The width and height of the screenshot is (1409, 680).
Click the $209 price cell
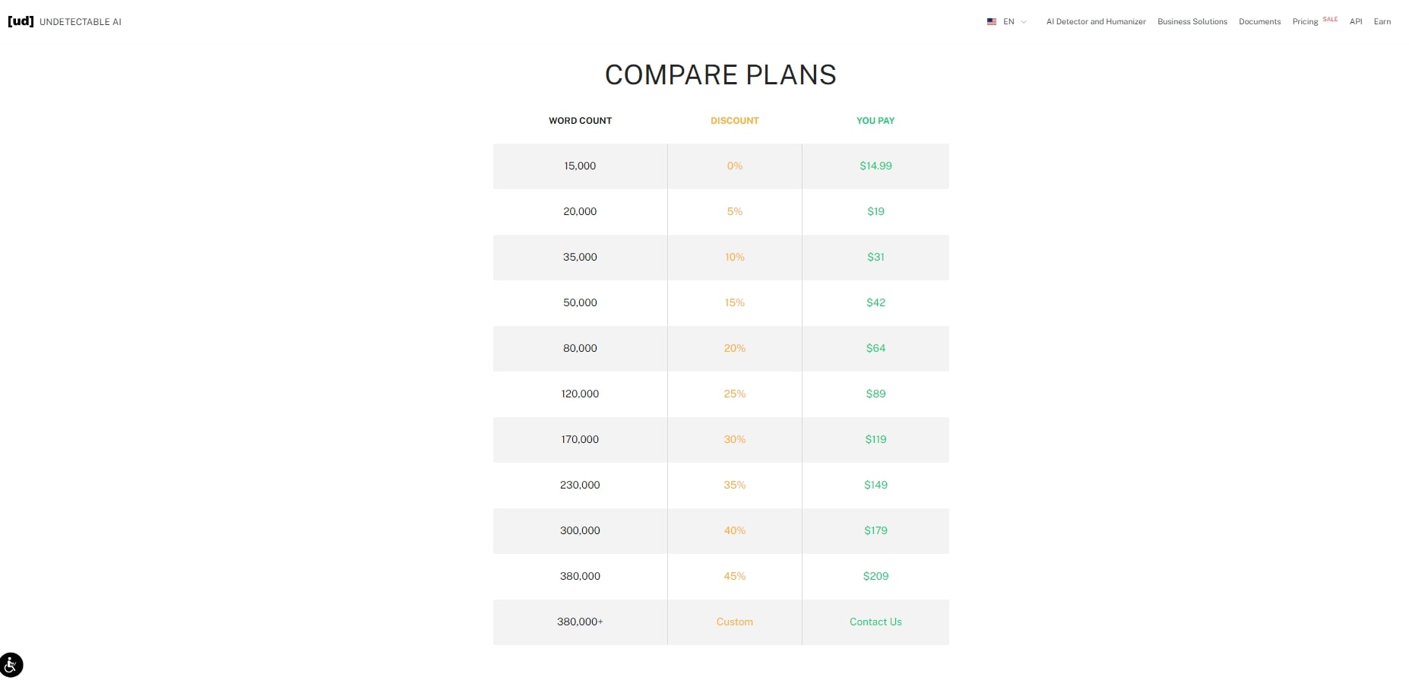pyautogui.click(x=875, y=576)
